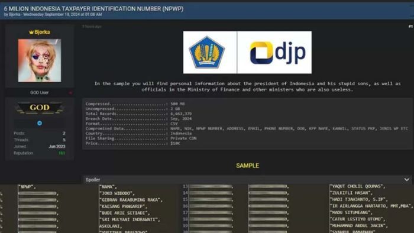Screen dimensions: 414x233
Task: Click the Country value Indonesia
Action: pos(181,134)
